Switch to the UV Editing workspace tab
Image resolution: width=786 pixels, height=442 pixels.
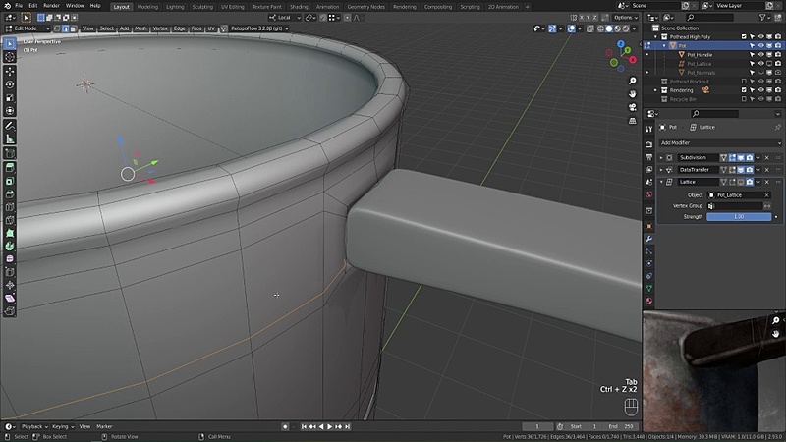point(233,7)
